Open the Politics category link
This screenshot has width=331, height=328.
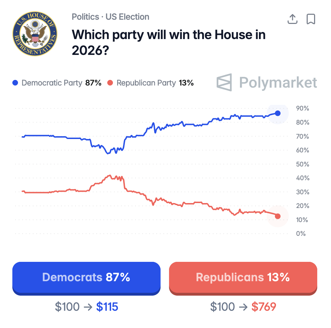tap(85, 17)
